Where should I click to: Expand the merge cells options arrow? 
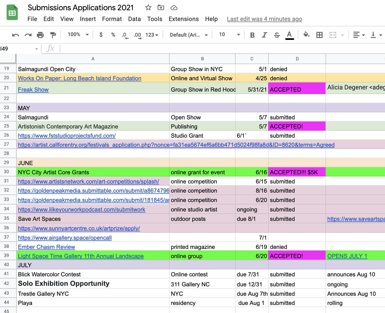coord(342,35)
